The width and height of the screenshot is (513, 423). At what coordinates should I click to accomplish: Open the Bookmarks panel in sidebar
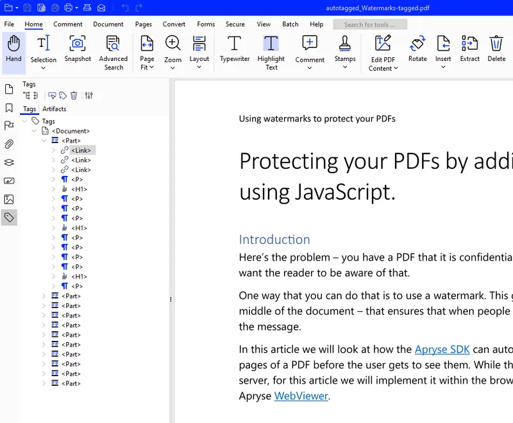click(x=9, y=108)
